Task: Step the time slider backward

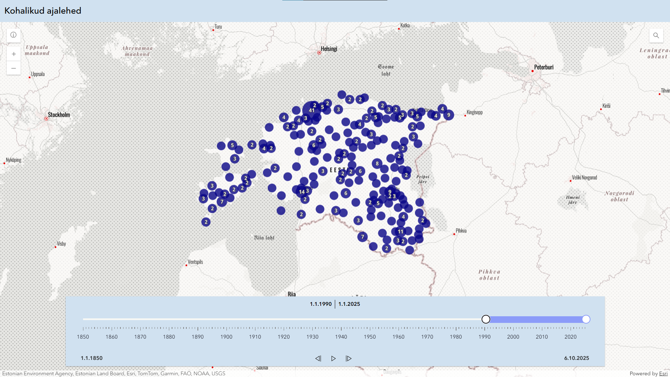Action: click(318, 358)
